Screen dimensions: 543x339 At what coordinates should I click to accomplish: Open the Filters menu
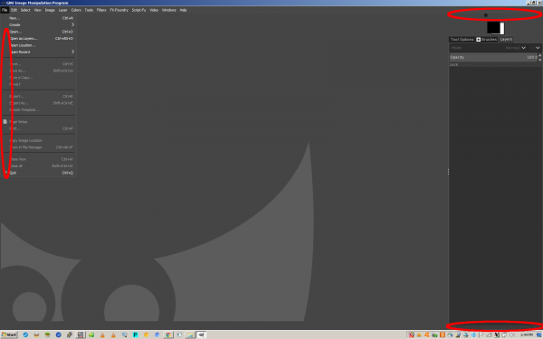(x=101, y=10)
